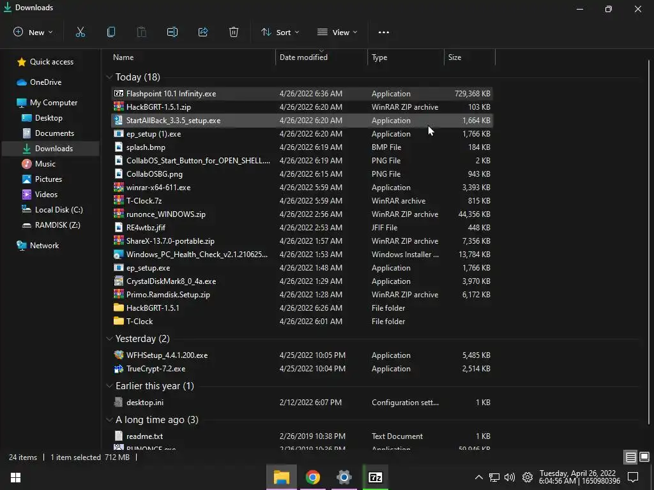Click the volume speaker tray icon
Image resolution: width=654 pixels, height=490 pixels.
coord(509,477)
